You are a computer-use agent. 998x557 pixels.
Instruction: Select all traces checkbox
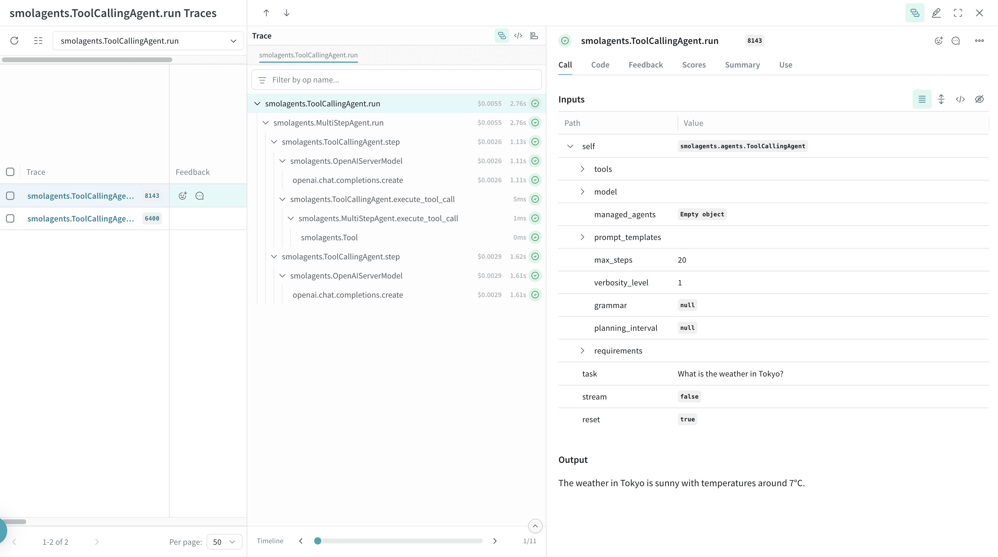pyautogui.click(x=10, y=172)
